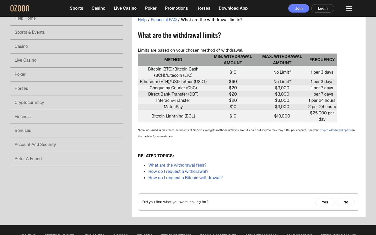Open the Sports menu item
Viewport: 376px width, 235px height.
click(77, 8)
